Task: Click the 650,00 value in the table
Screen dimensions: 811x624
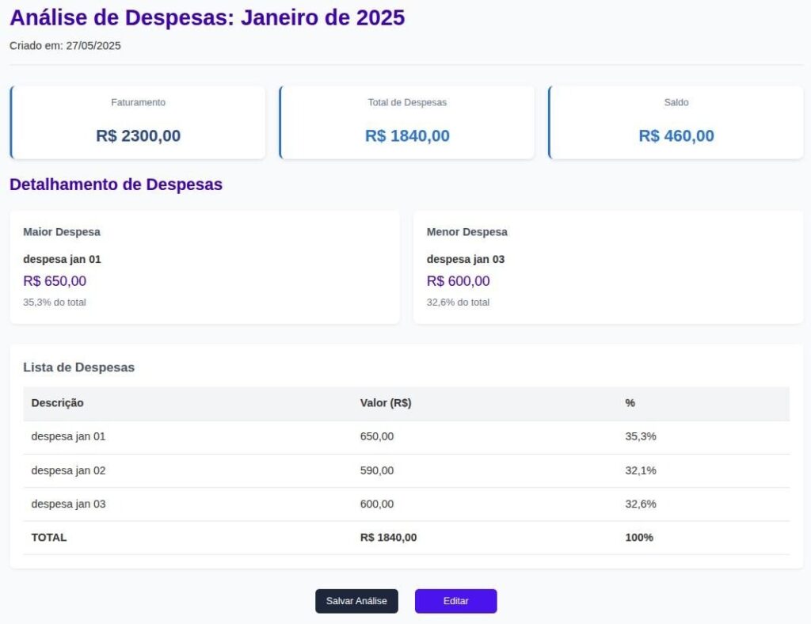Action: (x=377, y=436)
